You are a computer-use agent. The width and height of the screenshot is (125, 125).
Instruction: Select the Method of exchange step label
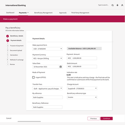(x=17, y=60)
